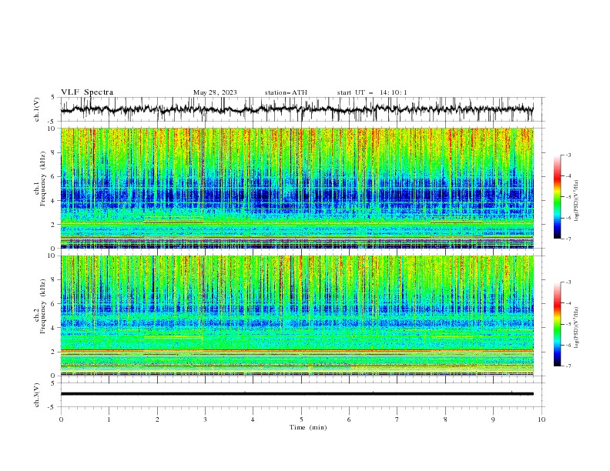Screen dimensions: 610x471
Task: Click the "May 28, 2023" date text
Action: 215,92
